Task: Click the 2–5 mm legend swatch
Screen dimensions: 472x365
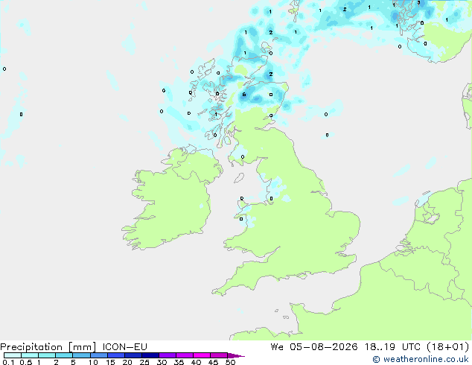Action: pyautogui.click(x=64, y=355)
